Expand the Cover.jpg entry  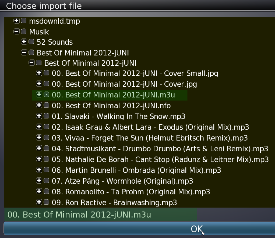pos(39,84)
